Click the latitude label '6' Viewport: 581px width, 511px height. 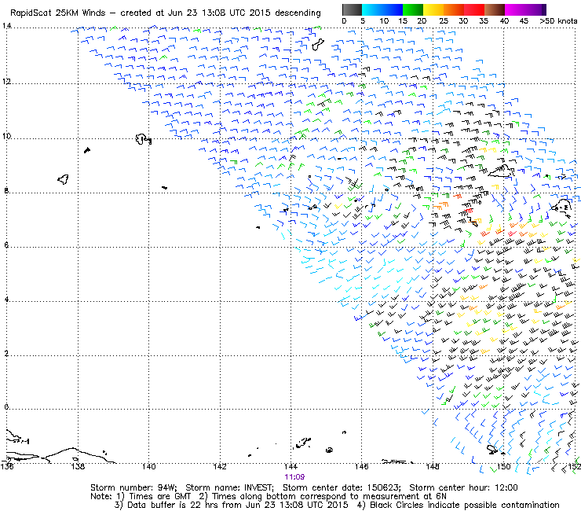[x=6, y=245]
